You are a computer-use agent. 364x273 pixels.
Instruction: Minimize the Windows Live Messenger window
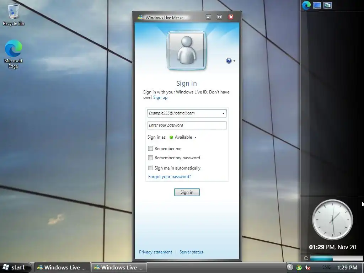(x=208, y=17)
